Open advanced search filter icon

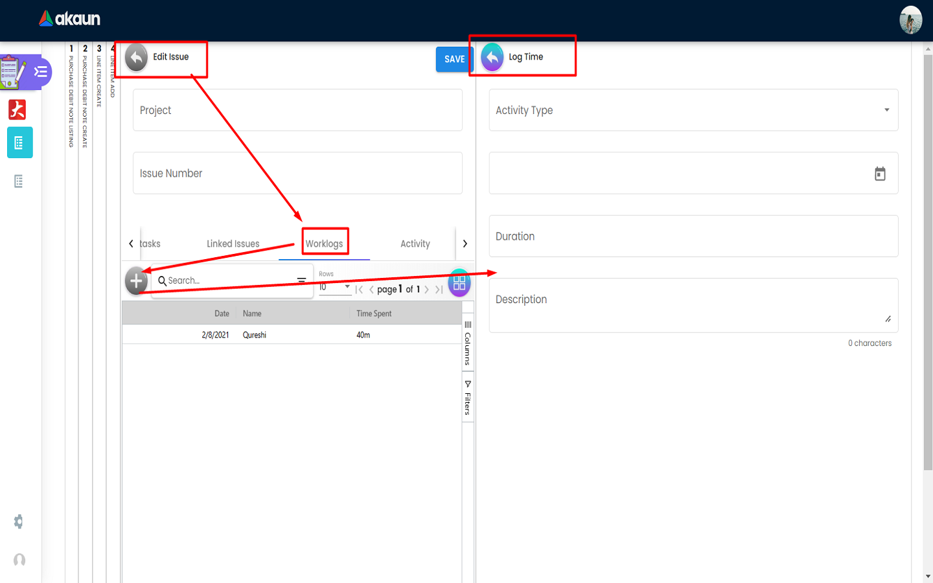(301, 280)
